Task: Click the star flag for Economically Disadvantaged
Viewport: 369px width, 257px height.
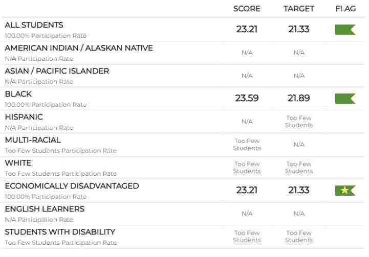Action: coord(345,191)
